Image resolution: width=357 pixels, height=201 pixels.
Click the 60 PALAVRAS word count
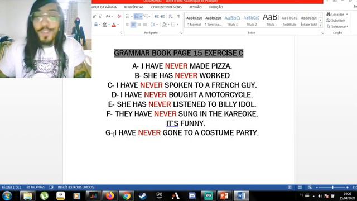tap(36, 187)
